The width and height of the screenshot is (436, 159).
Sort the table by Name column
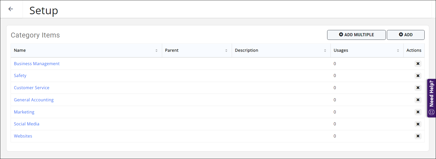[156, 50]
